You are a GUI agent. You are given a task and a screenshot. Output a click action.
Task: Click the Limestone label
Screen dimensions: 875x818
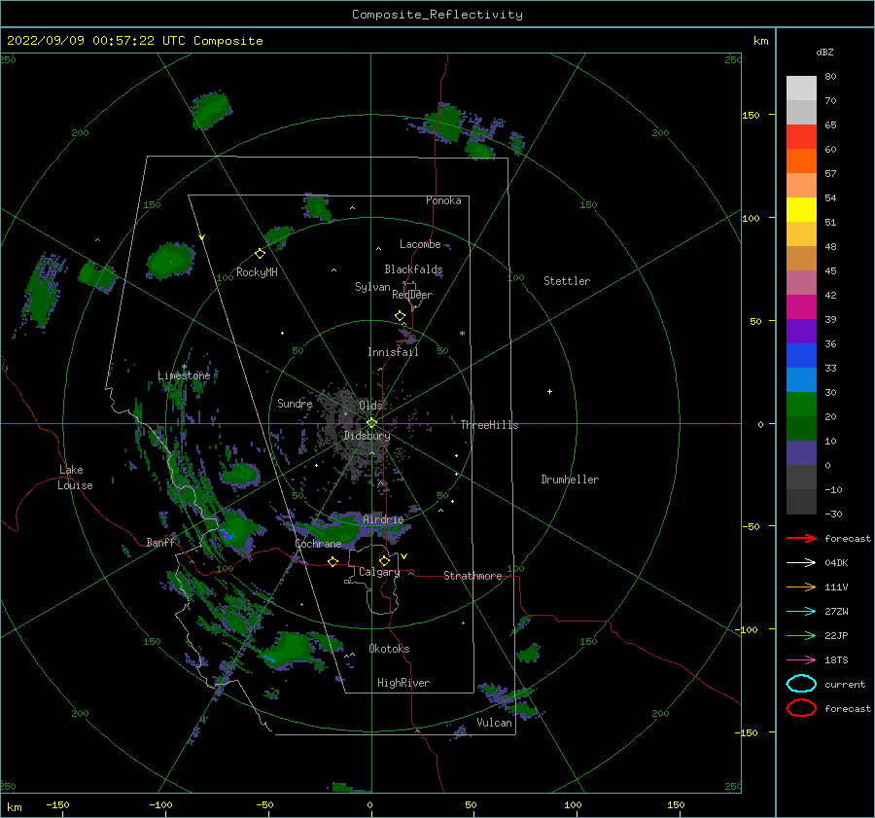coord(184,375)
